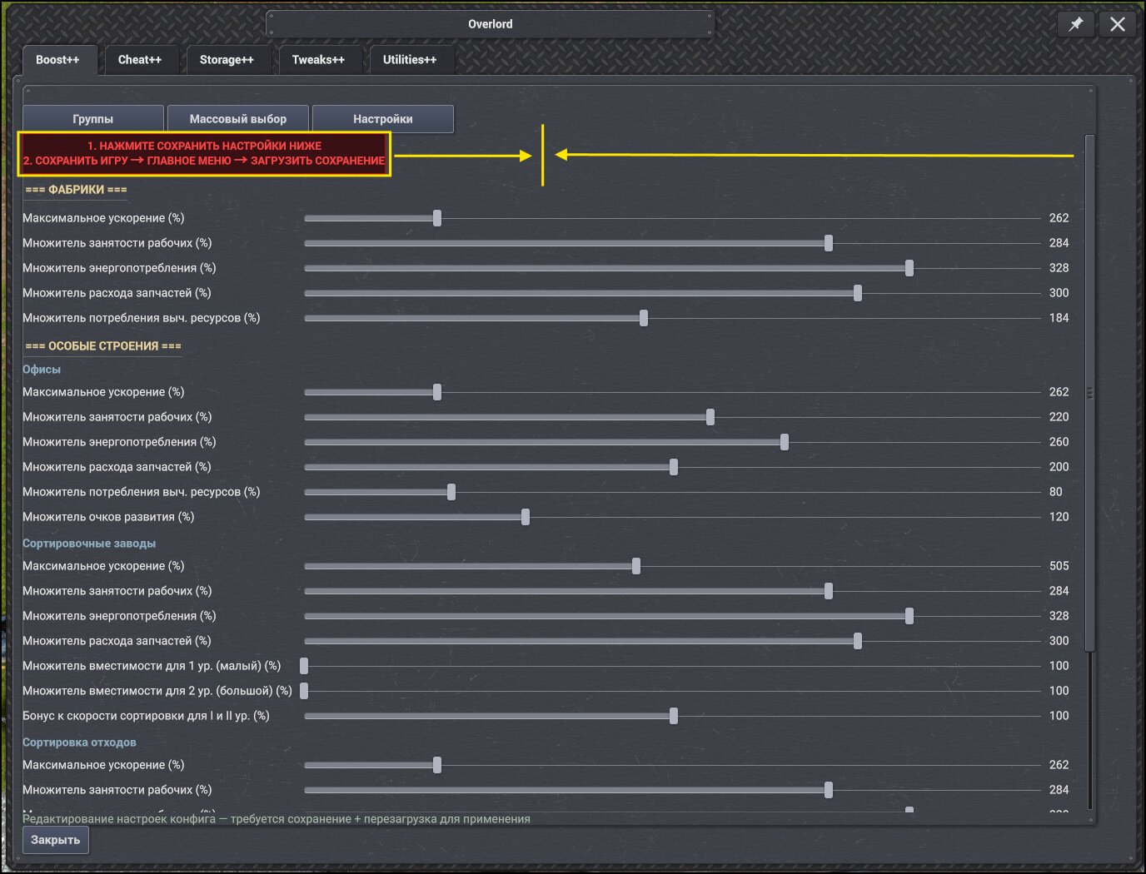Click the factories Максимальное ускорение slider handle at 262
Viewport: 1146px width, 874px height.
pos(437,218)
